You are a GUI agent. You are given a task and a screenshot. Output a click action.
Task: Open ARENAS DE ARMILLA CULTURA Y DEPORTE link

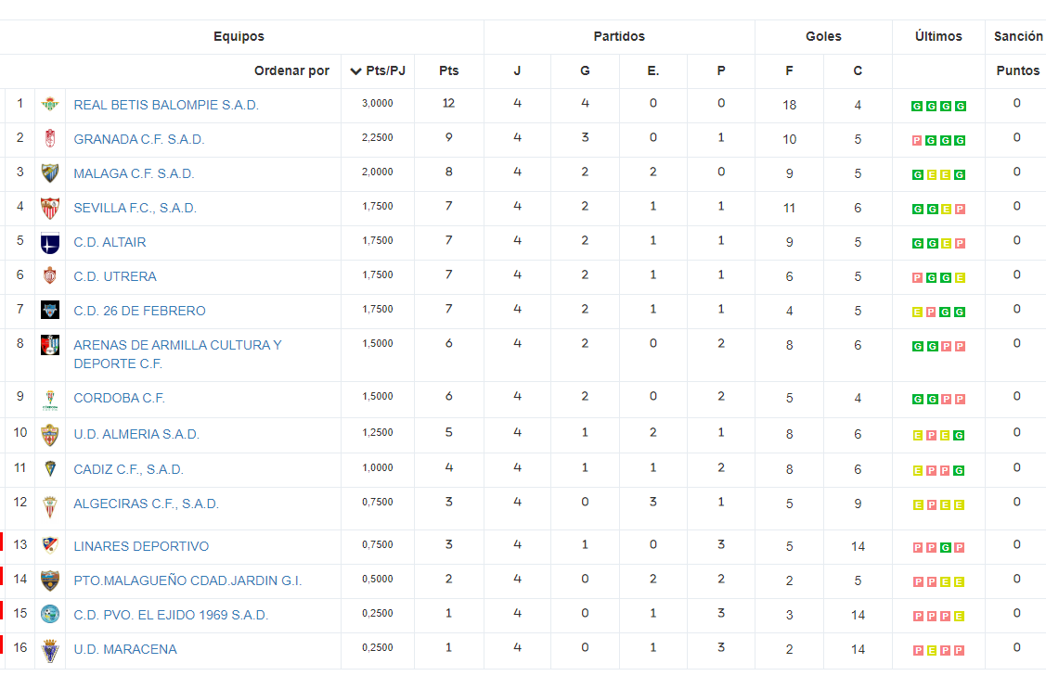pyautogui.click(x=177, y=354)
